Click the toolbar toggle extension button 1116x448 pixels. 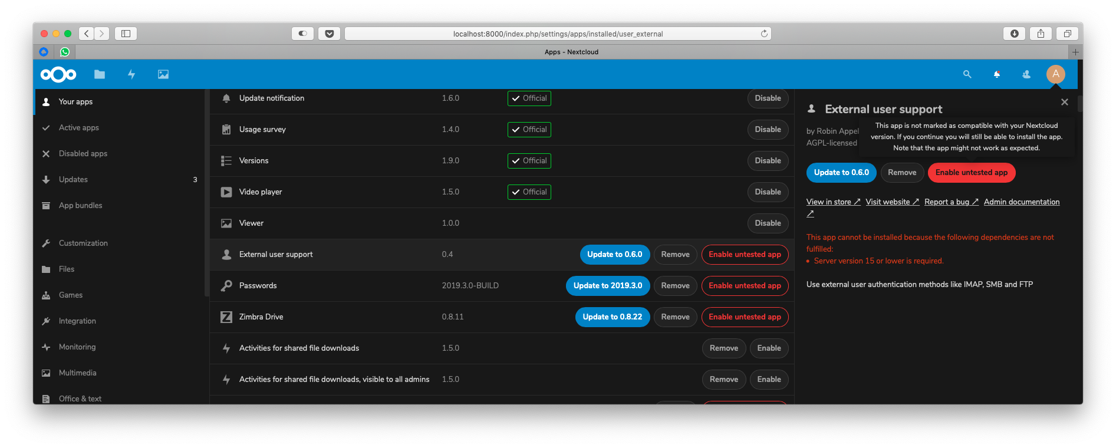coord(302,34)
